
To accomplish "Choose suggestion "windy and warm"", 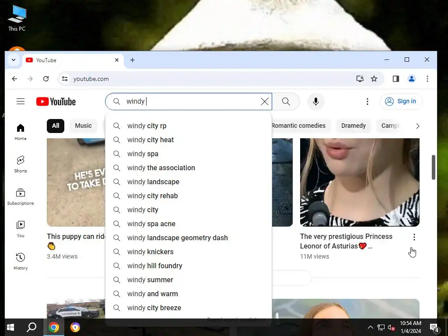I will 189,294.
